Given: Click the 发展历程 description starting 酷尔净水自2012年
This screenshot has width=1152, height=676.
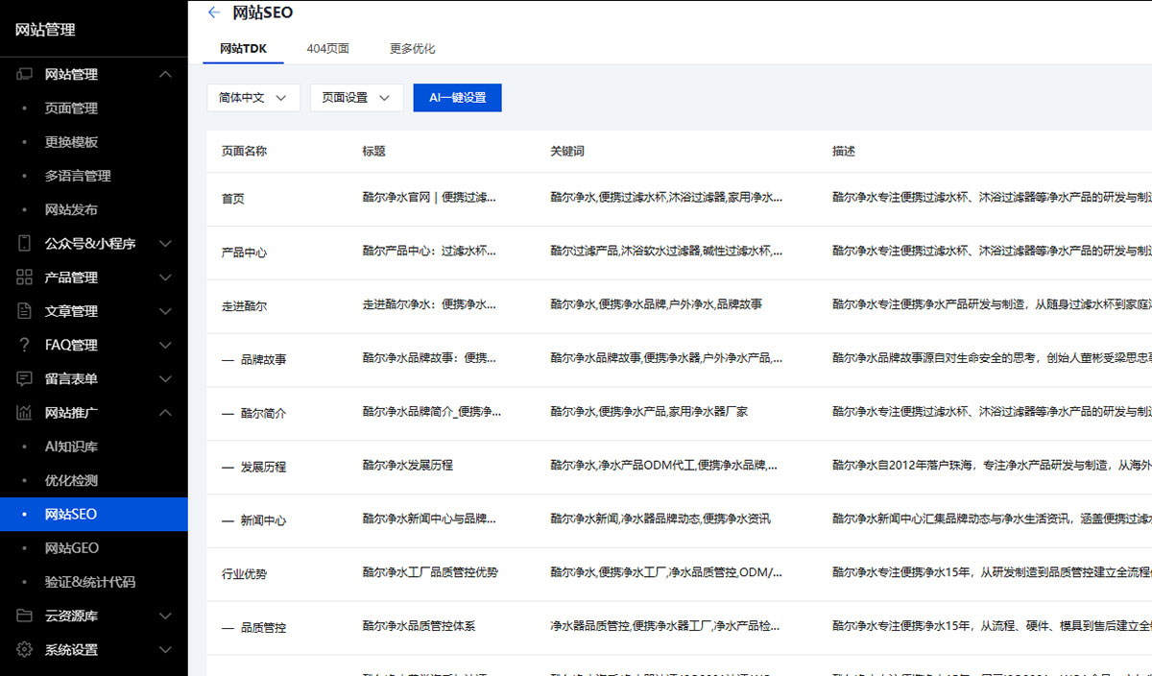Looking at the screenshot, I should [x=992, y=465].
